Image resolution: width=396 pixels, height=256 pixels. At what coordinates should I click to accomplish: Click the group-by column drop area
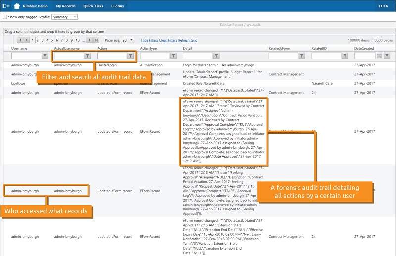click(199, 31)
